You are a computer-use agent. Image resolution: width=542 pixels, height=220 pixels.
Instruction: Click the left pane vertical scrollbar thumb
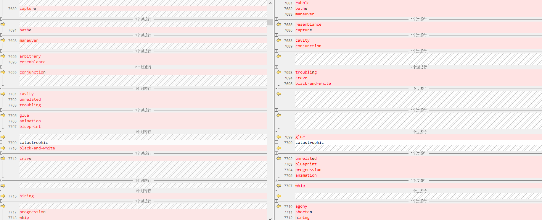[x=270, y=22]
